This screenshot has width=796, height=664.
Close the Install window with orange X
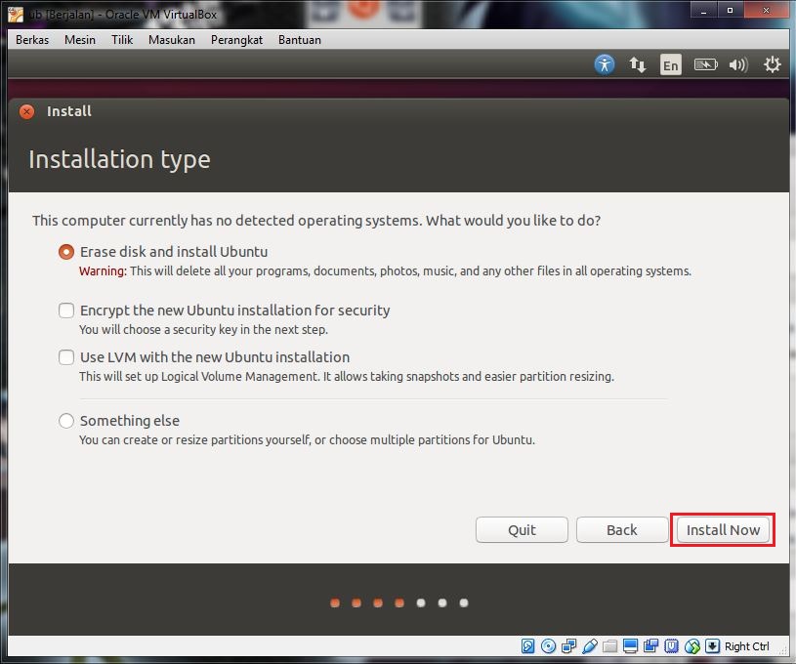tap(27, 111)
